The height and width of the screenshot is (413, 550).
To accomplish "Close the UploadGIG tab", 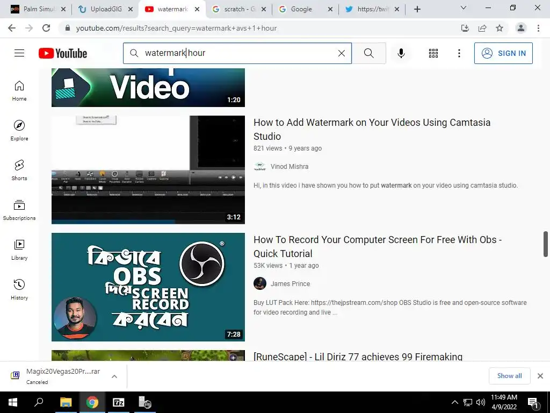I will 130,10.
